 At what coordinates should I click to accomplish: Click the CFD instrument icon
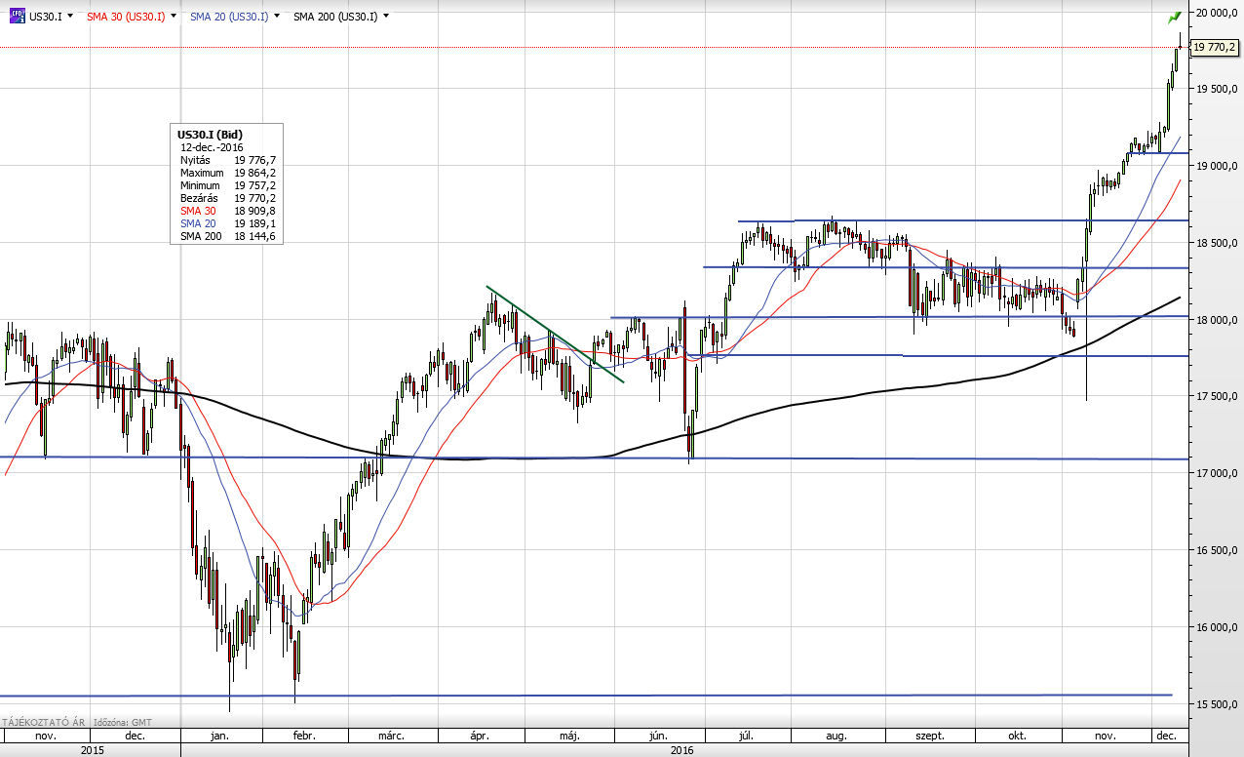[15, 16]
